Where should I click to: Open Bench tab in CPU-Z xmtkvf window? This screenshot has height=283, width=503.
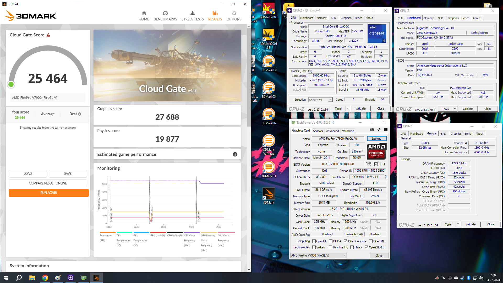358,18
